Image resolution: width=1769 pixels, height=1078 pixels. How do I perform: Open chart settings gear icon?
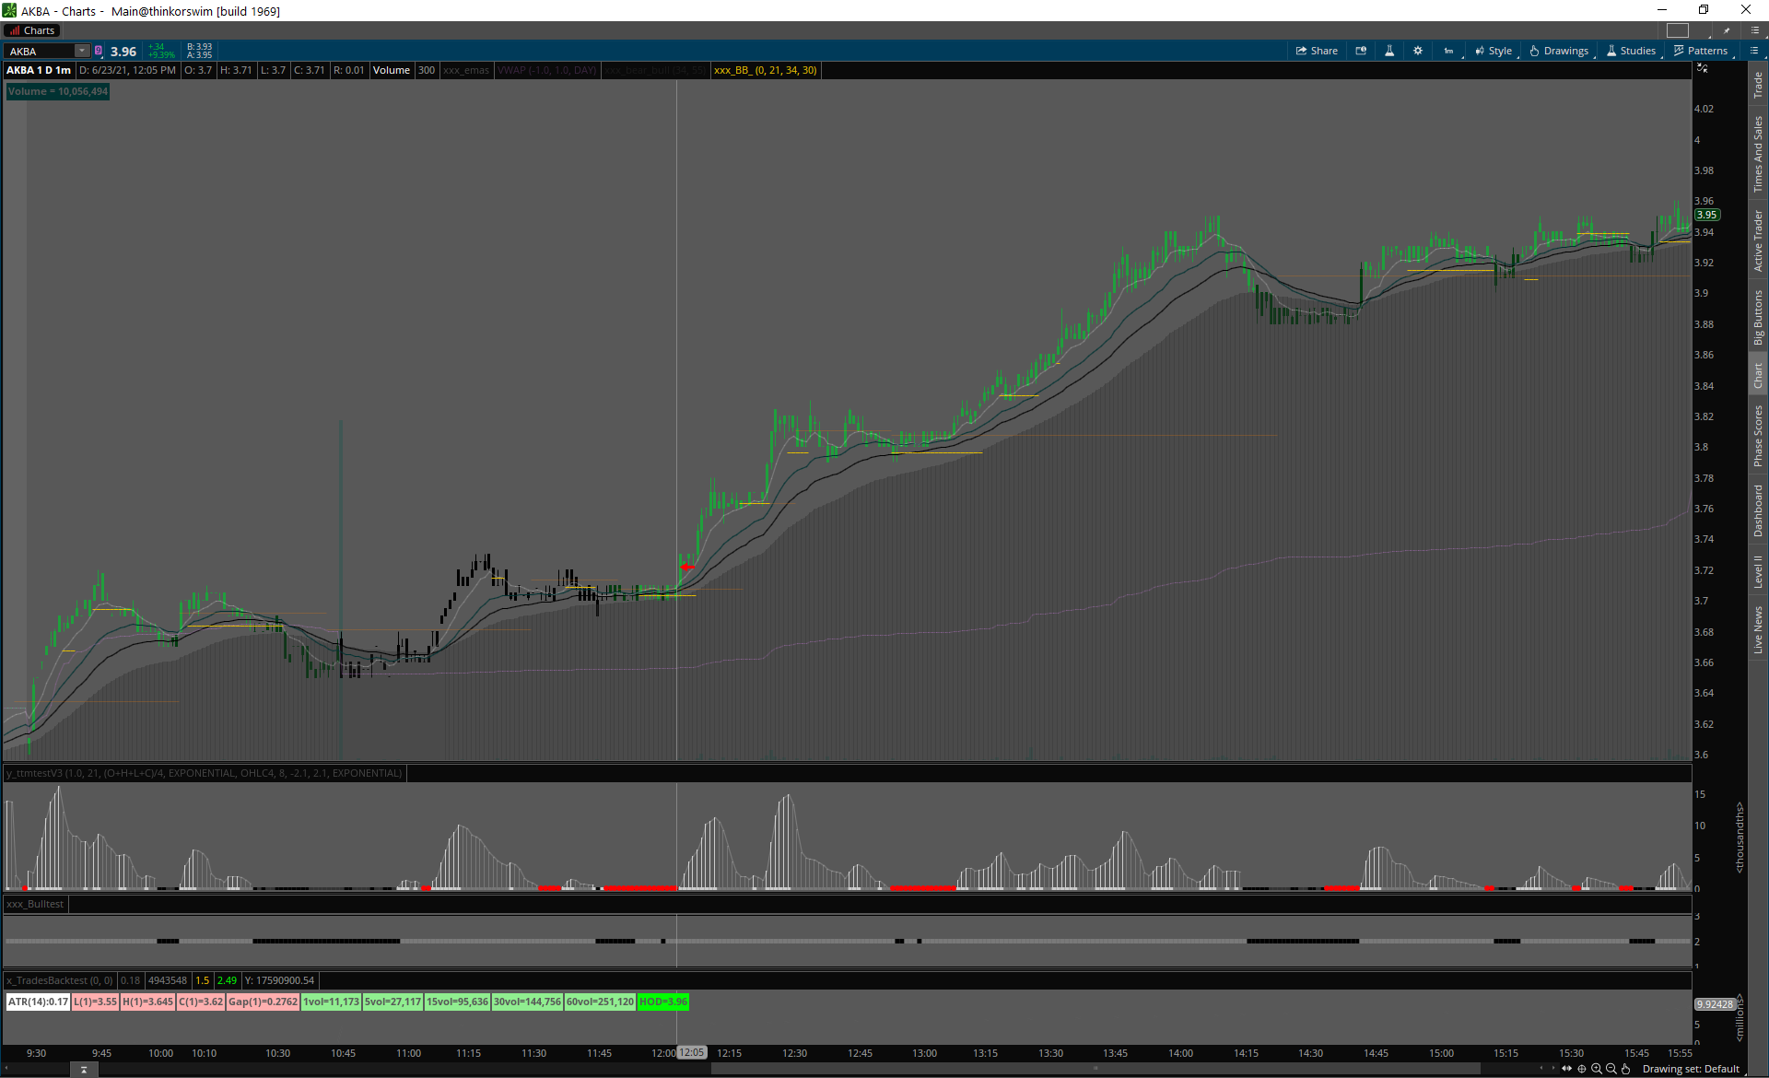pyautogui.click(x=1418, y=51)
